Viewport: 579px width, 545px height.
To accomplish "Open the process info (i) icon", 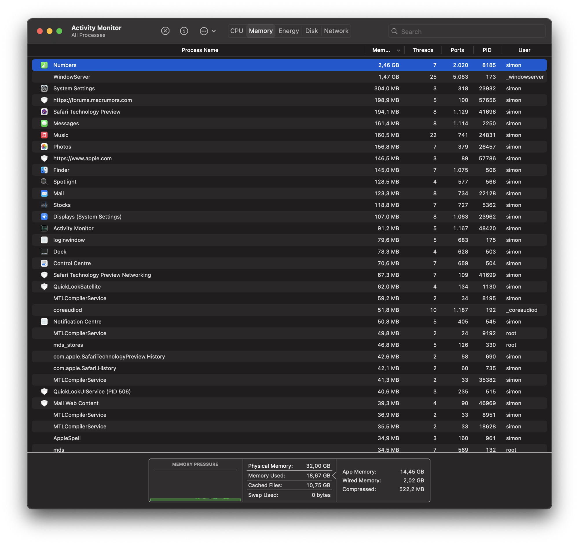I will tap(184, 31).
